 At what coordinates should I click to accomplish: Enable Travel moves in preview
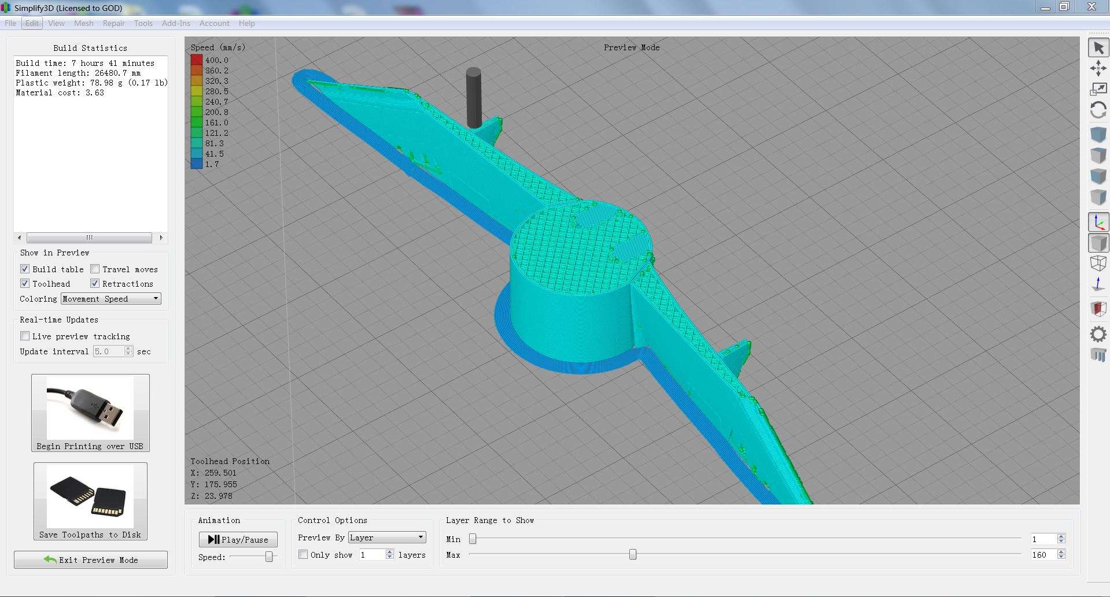click(x=95, y=269)
